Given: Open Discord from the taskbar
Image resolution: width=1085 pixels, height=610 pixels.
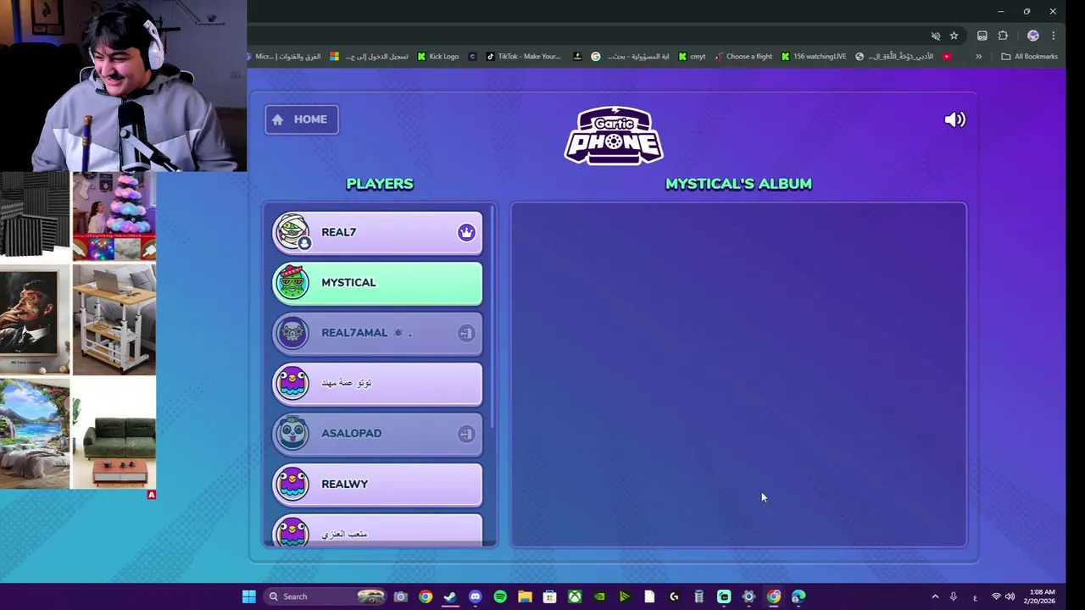Looking at the screenshot, I should point(475,596).
